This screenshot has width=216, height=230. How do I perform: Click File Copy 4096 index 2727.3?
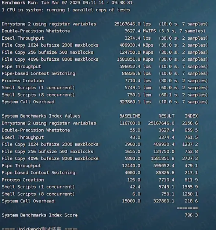point(190,159)
